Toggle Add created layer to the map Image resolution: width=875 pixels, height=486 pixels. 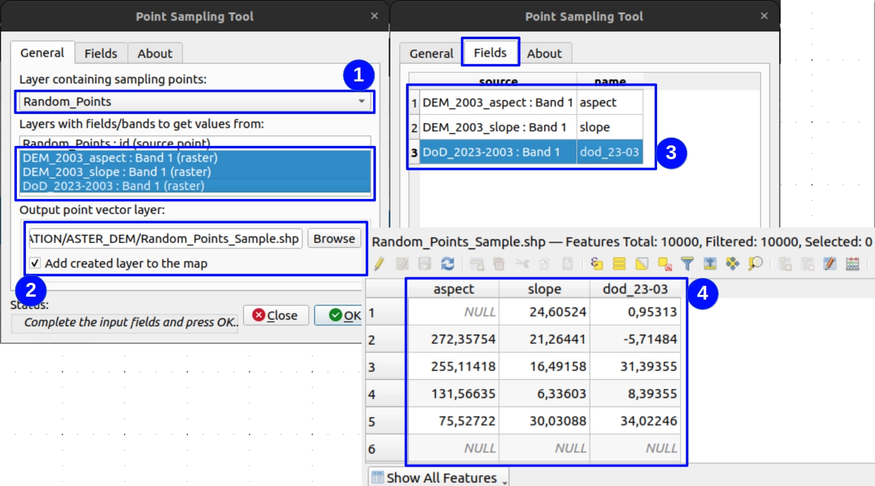pyautogui.click(x=36, y=263)
